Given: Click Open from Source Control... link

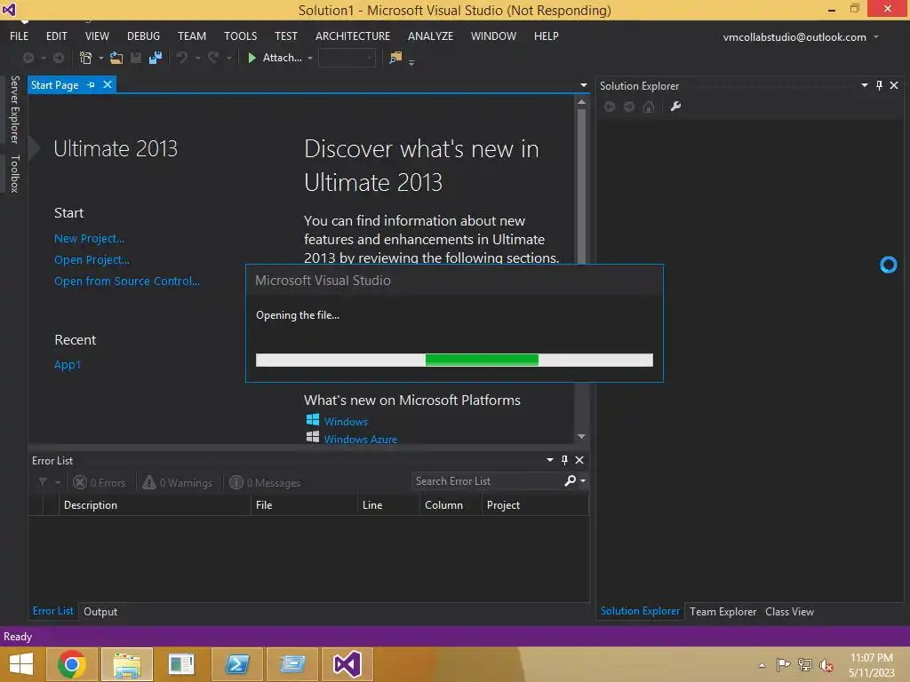Looking at the screenshot, I should [126, 282].
